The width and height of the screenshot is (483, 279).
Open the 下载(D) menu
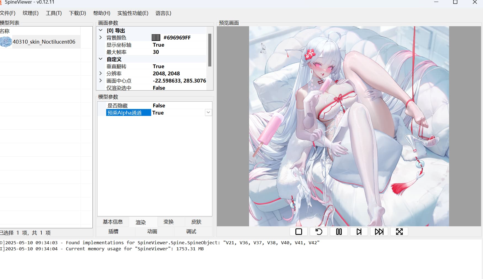pyautogui.click(x=78, y=13)
